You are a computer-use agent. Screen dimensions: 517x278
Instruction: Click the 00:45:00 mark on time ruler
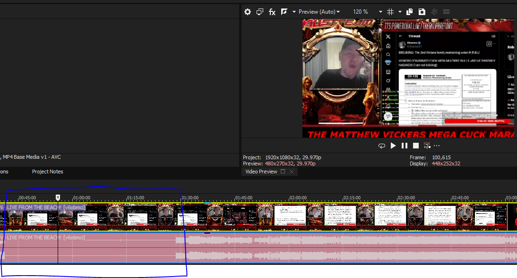pos(27,198)
